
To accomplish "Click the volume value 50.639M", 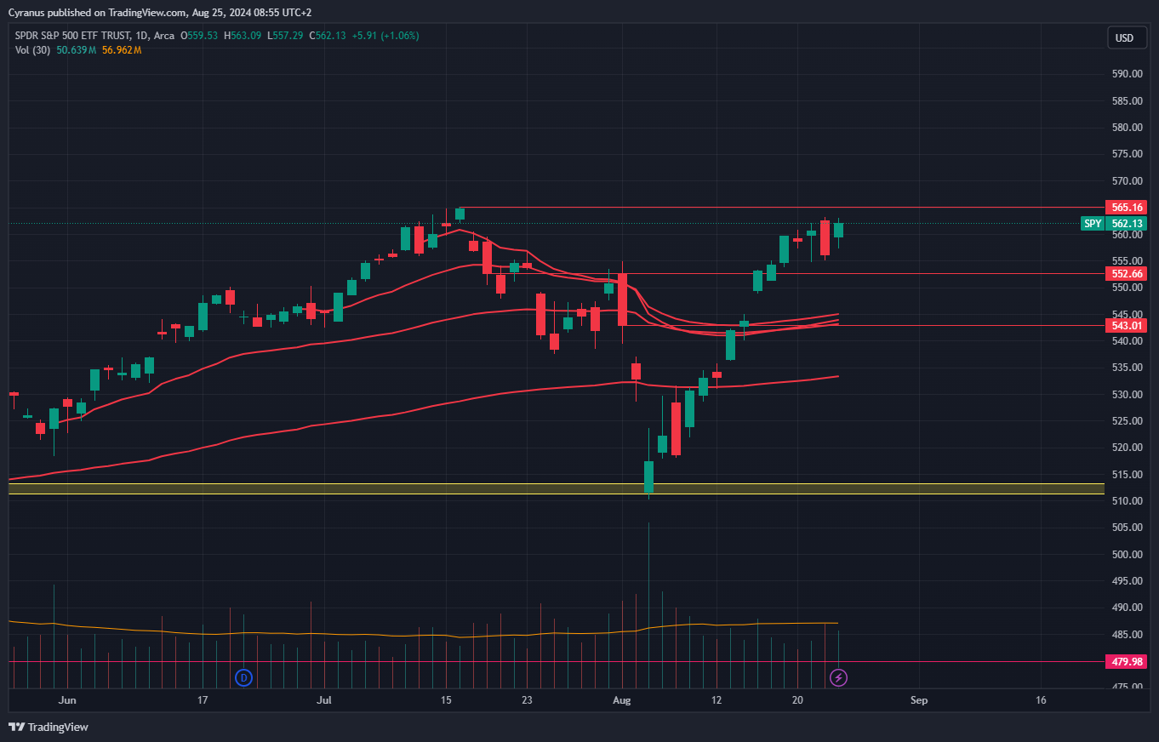I will click(x=76, y=50).
